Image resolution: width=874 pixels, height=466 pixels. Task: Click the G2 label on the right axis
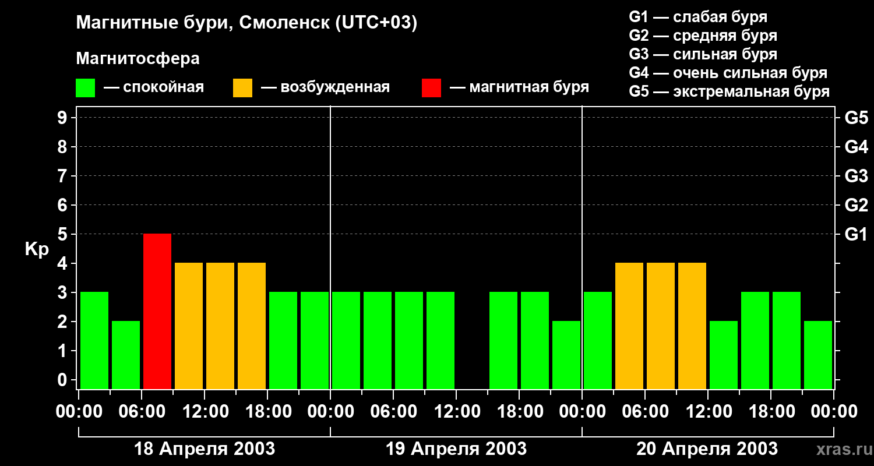pos(856,206)
